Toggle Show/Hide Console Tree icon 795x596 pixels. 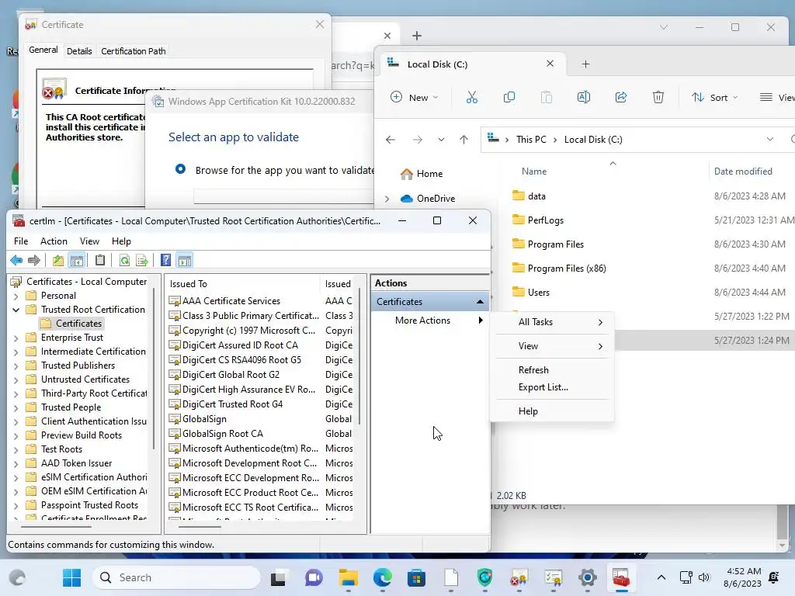77,261
